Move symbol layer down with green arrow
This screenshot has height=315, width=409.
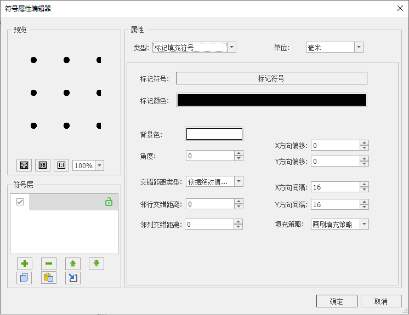pos(96,264)
